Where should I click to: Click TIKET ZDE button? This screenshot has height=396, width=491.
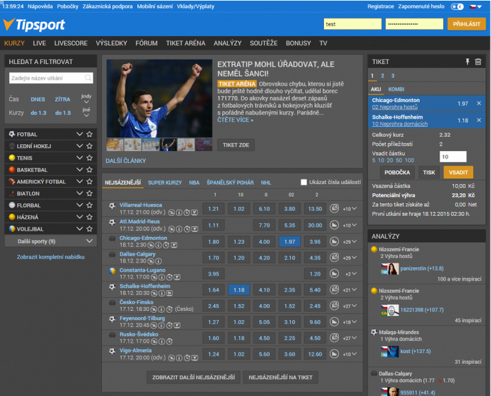tap(236, 145)
